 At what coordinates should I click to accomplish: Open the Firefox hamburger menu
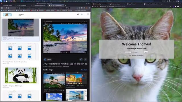click(x=89, y=8)
